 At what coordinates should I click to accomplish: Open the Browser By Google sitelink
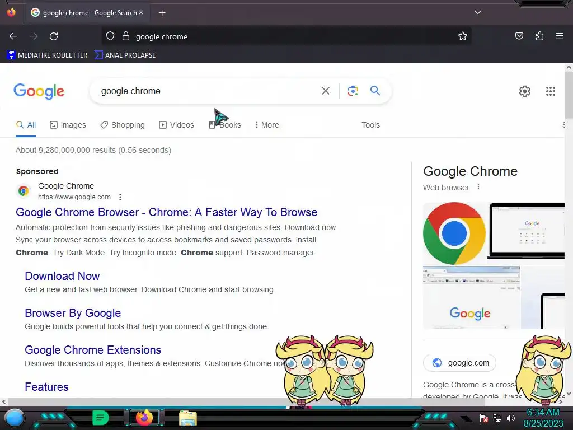(x=73, y=313)
